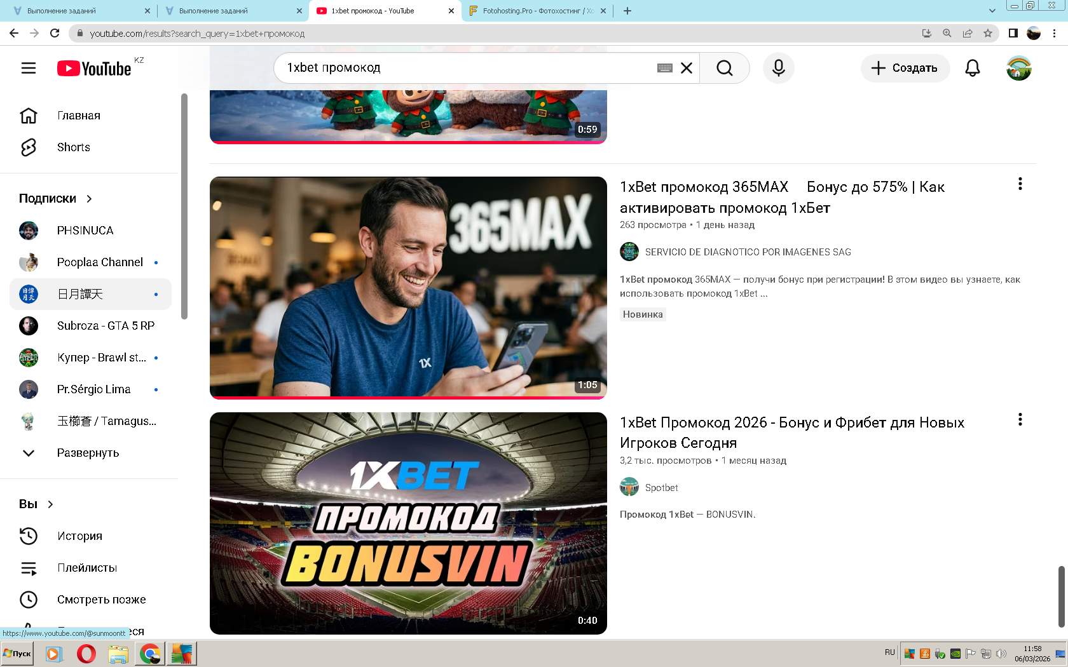1068x667 pixels.
Task: Focus the YouTube search input field
Action: 467,68
